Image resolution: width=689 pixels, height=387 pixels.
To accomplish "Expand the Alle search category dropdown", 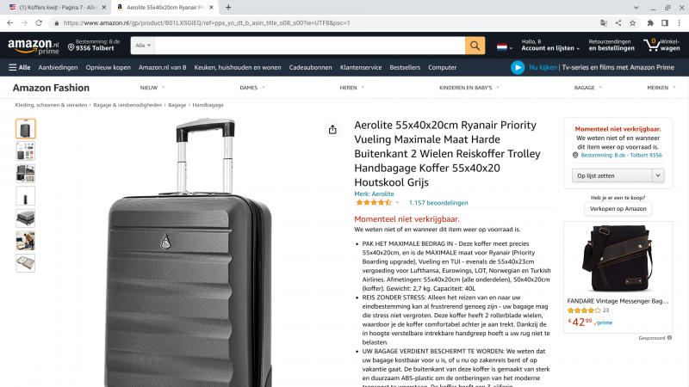I will click(x=143, y=46).
